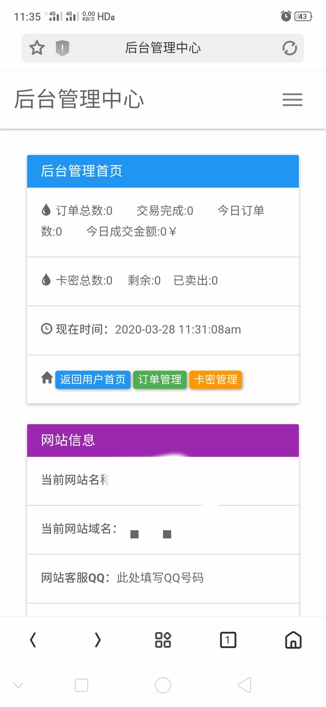
Task: Bookmark page with the star icon
Action: pos(37,48)
